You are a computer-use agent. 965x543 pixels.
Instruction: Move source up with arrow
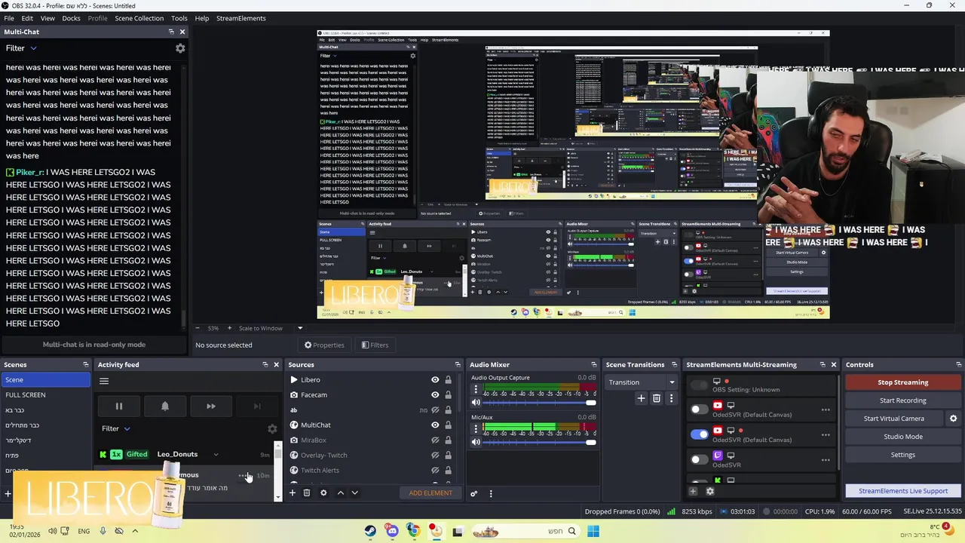coord(341,493)
